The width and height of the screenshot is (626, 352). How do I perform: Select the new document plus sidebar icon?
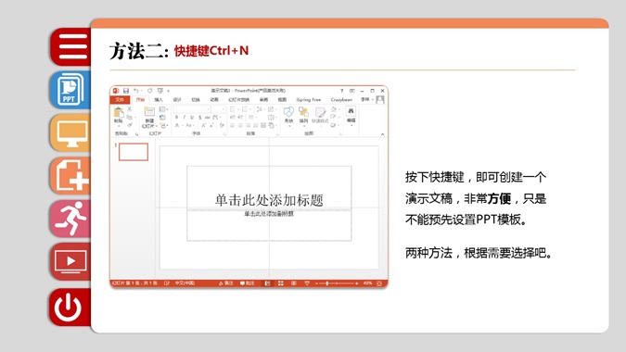click(x=71, y=176)
